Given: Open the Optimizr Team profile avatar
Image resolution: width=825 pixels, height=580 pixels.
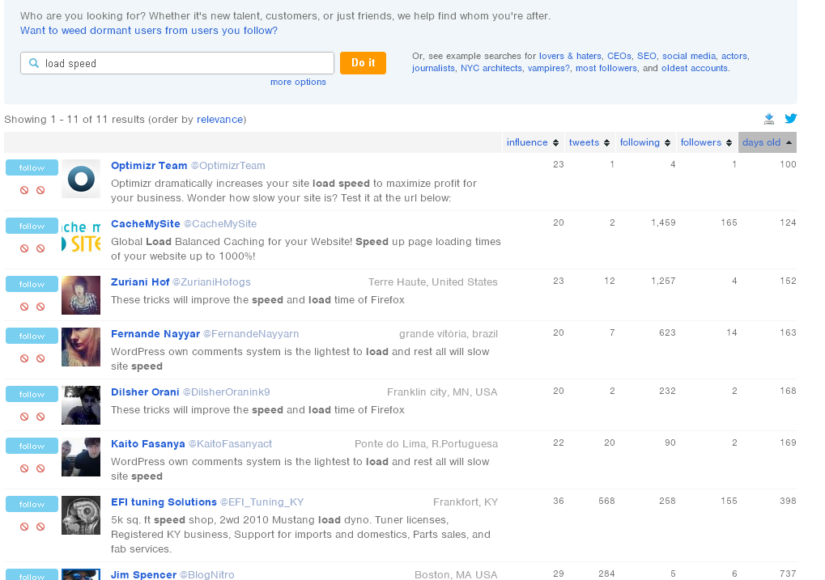Looking at the screenshot, I should 81,179.
